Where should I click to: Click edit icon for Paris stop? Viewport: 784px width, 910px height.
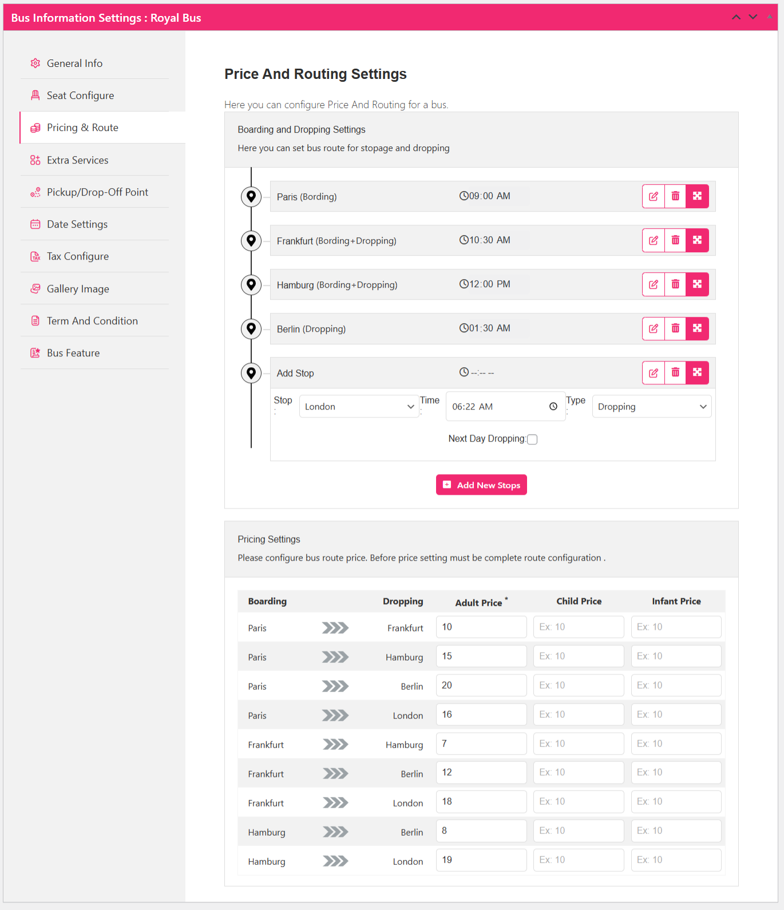click(653, 196)
